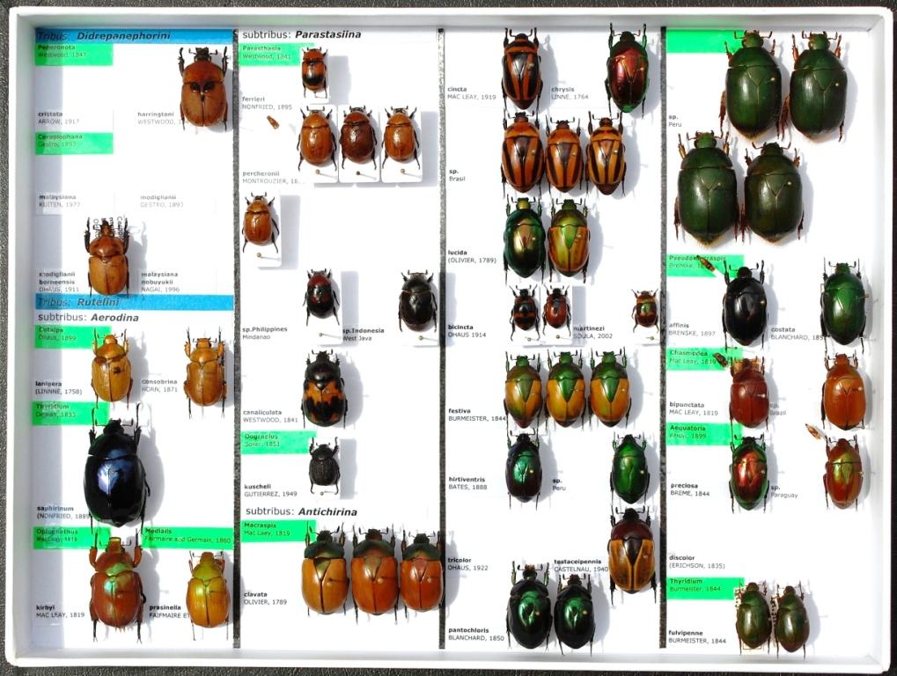Select the black beetle beside affinis label
Screen dimensions: 897x676
[744, 306]
